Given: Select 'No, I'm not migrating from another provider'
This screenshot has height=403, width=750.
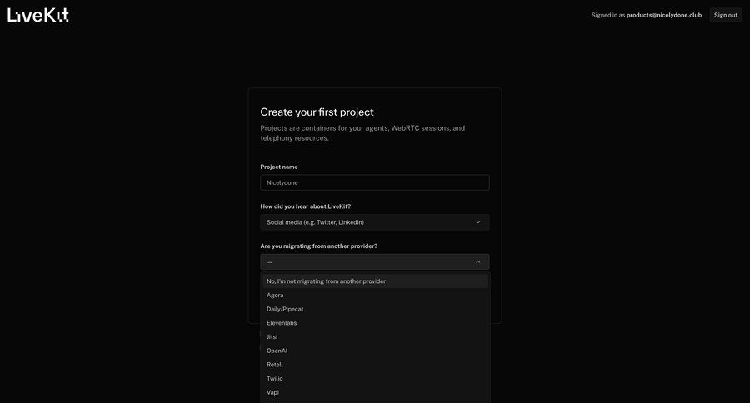Looking at the screenshot, I should pyautogui.click(x=376, y=281).
